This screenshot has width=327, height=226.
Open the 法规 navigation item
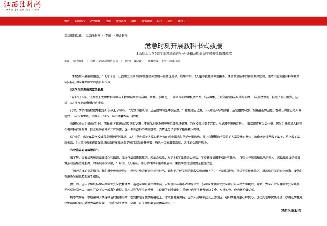coord(108,21)
